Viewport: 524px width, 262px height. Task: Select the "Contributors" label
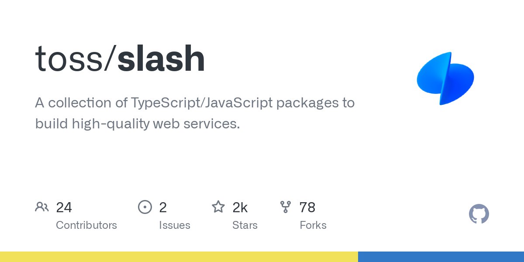coord(86,225)
